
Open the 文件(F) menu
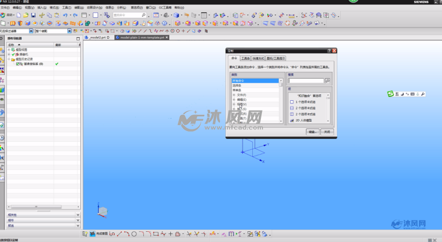[5, 8]
